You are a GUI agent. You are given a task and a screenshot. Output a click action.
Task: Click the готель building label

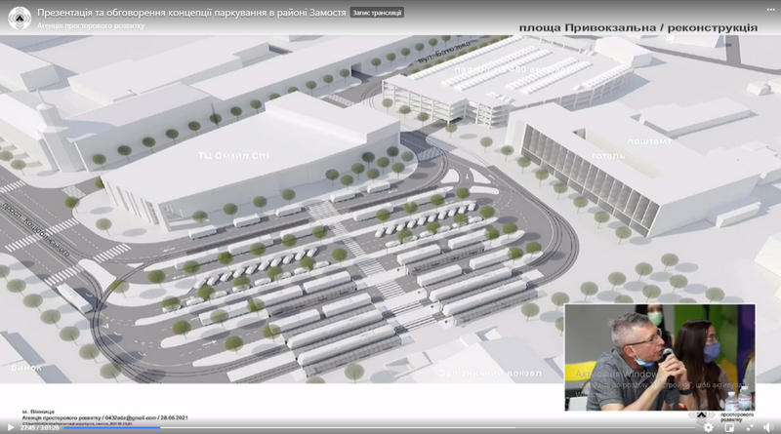pyautogui.click(x=606, y=155)
